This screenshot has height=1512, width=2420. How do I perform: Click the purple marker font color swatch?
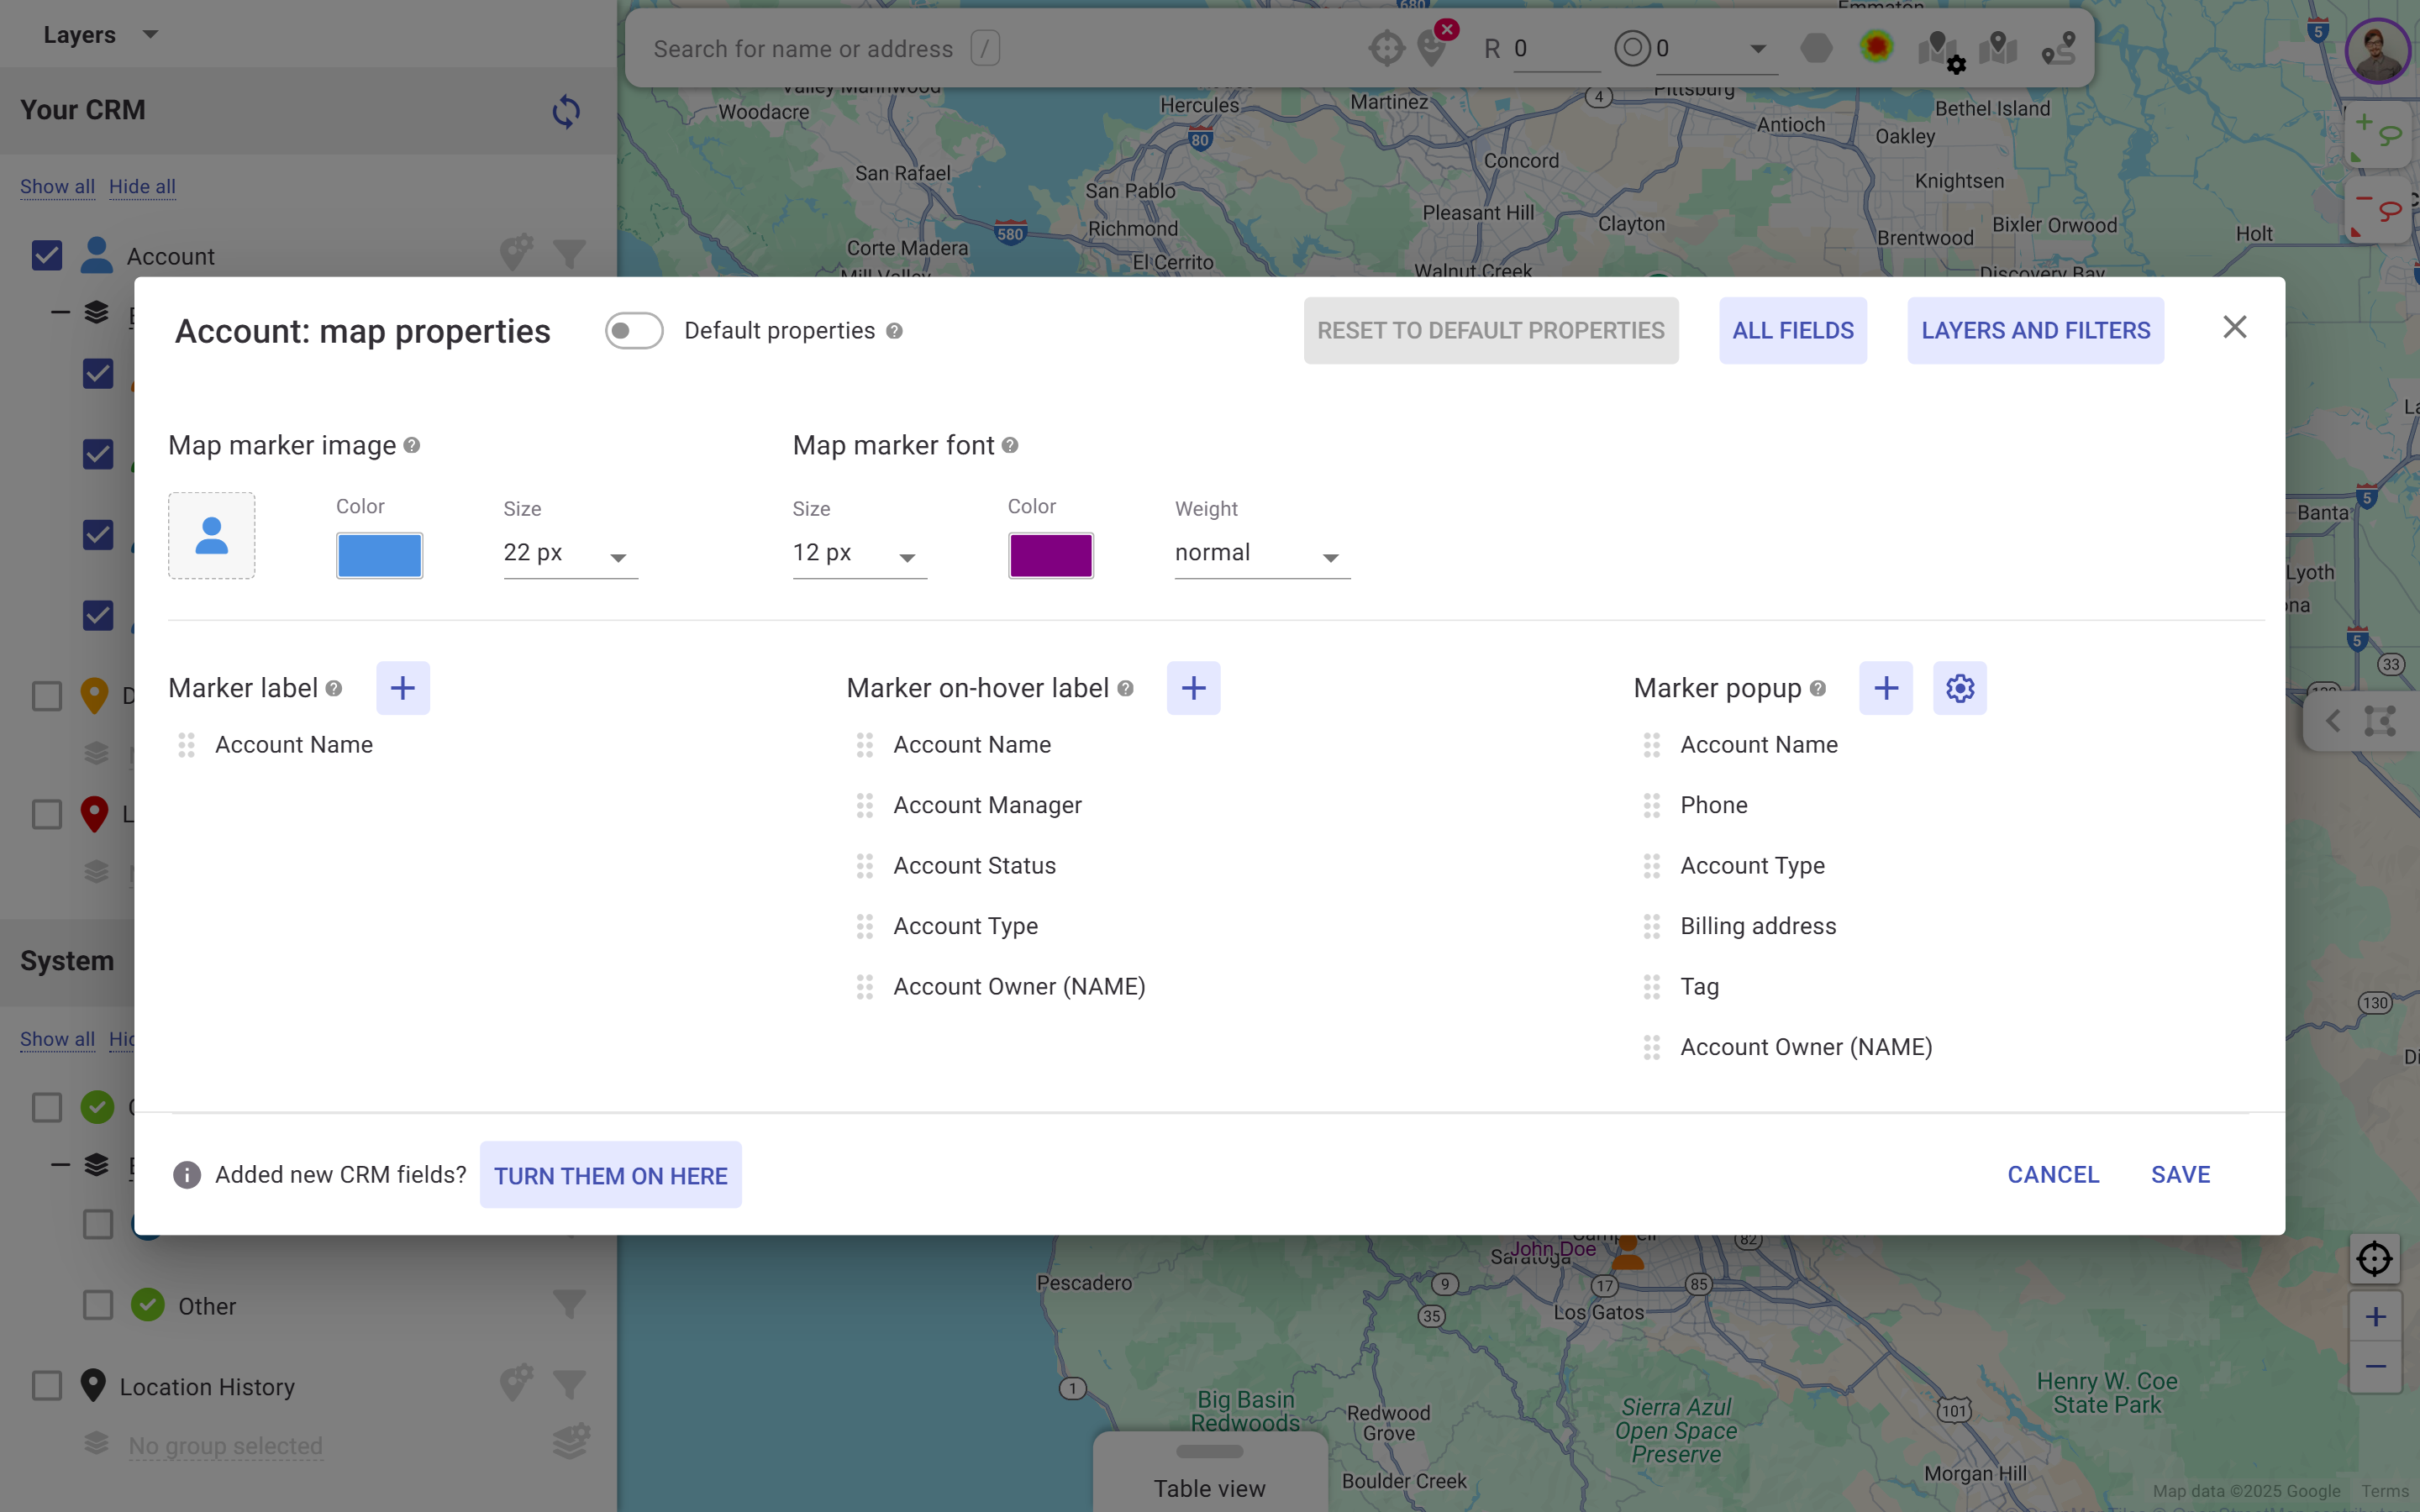coord(1050,555)
